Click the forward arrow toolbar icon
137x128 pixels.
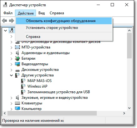pos(12,21)
